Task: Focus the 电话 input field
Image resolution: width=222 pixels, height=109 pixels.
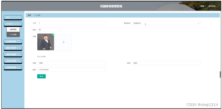Action: (72, 70)
